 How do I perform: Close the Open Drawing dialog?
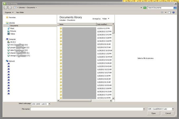click(x=176, y=4)
